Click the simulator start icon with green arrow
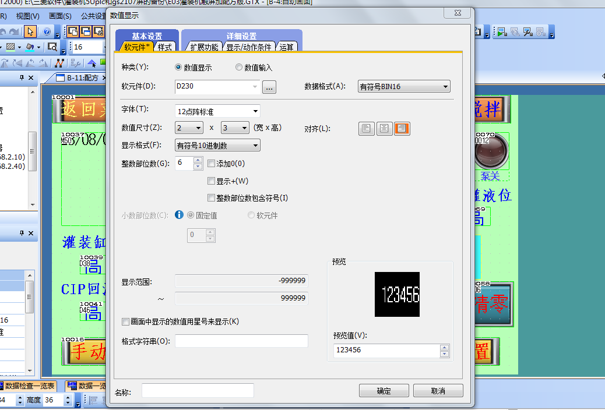Viewport: 605px width, 410px height. (x=501, y=32)
